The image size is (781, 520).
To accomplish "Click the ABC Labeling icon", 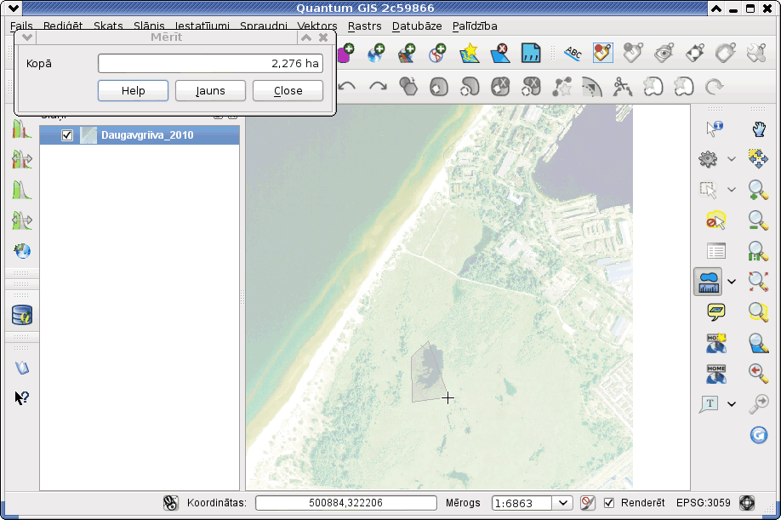I will 573,53.
